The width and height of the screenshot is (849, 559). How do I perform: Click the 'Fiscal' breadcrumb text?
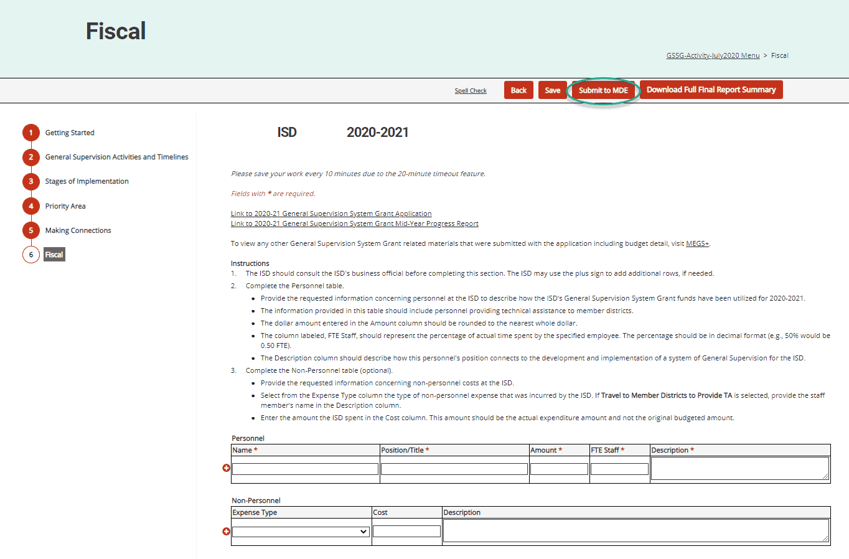780,55
